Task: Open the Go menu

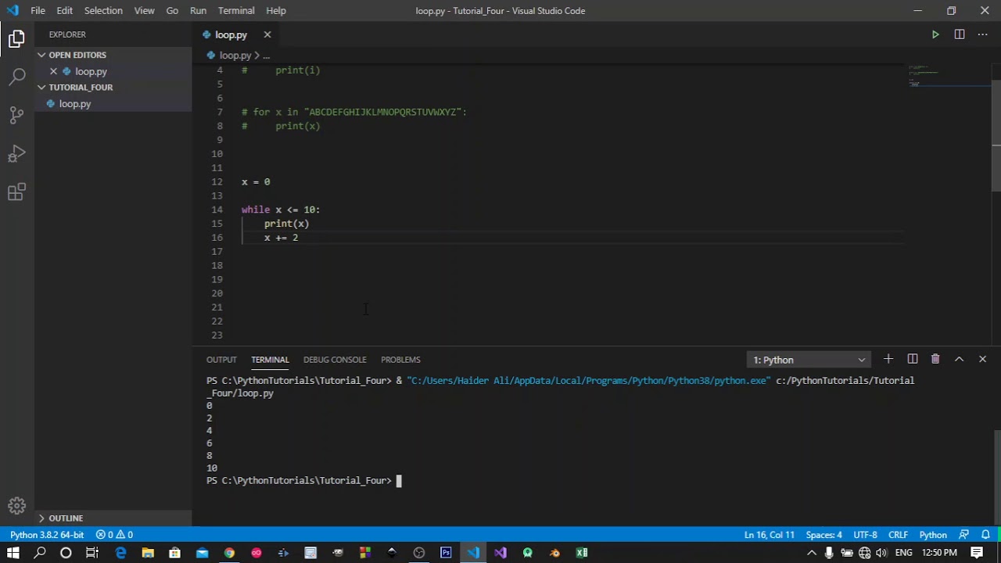Action: point(172,10)
